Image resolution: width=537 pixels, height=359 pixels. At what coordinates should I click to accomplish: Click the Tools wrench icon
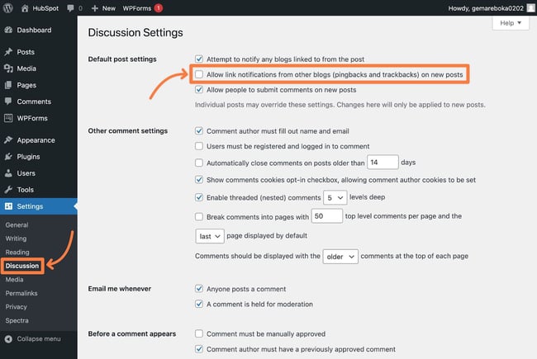coord(8,190)
